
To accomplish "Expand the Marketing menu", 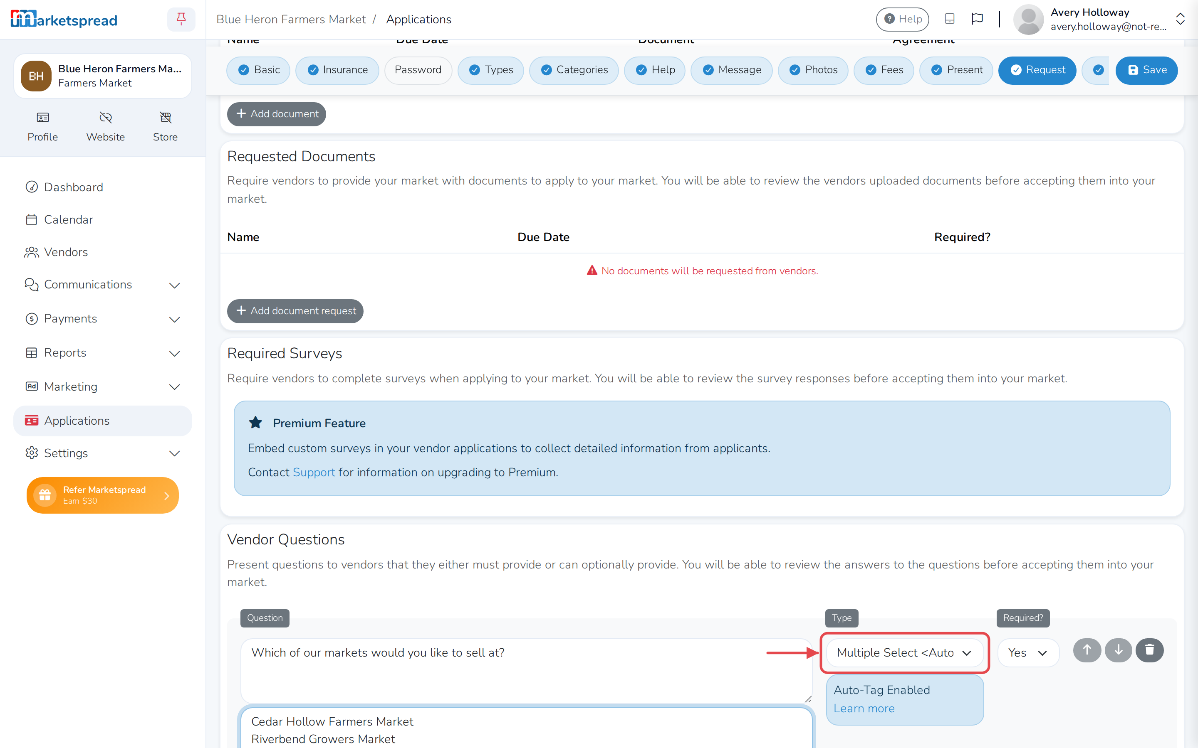I will [x=102, y=386].
